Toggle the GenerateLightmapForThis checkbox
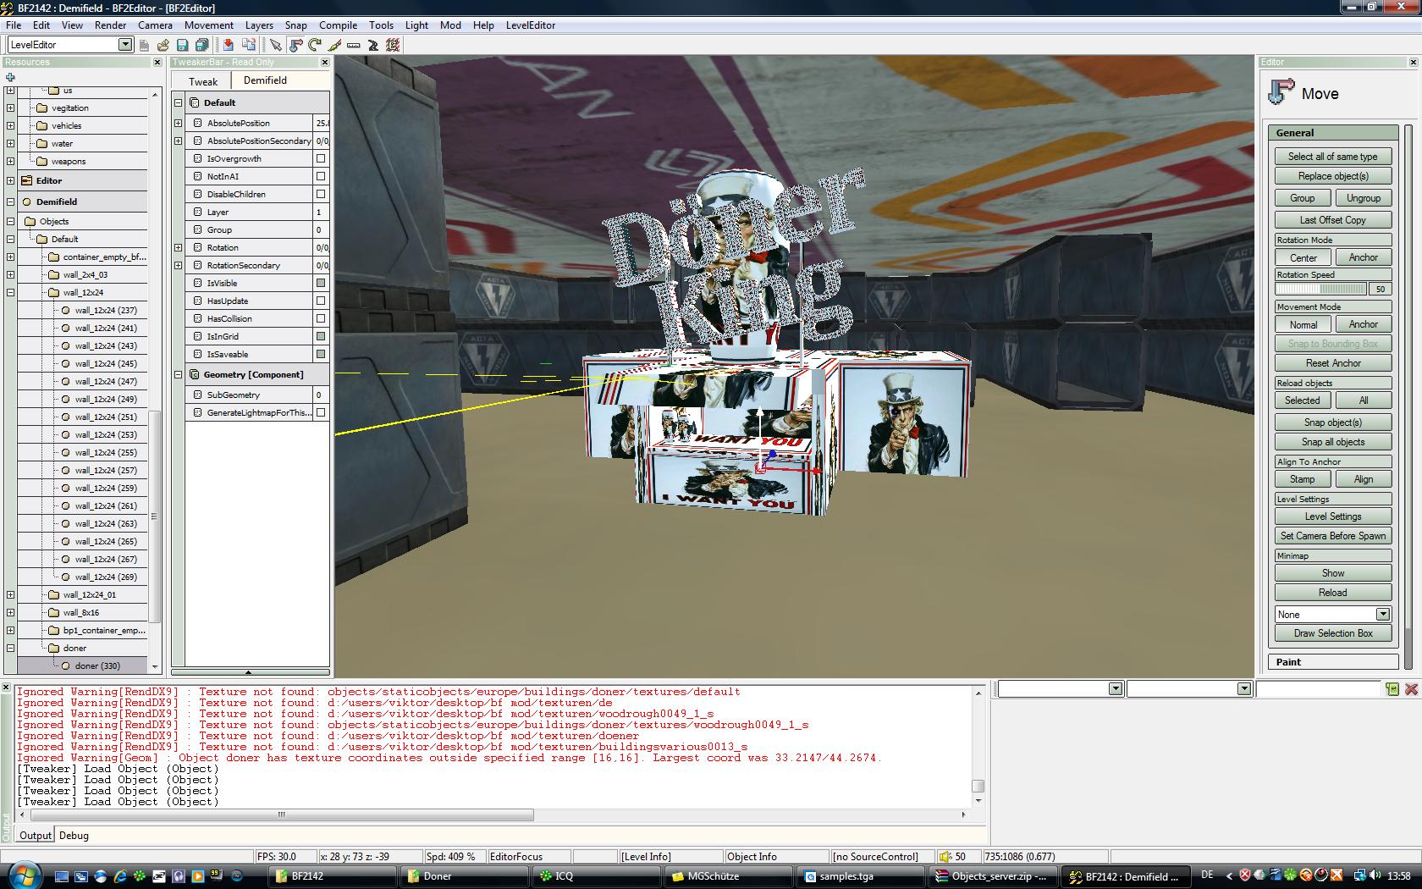Screen dimensions: 1422x889 (x=321, y=412)
